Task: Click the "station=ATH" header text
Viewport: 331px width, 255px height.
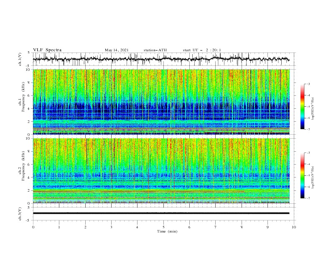Action: (x=155, y=50)
